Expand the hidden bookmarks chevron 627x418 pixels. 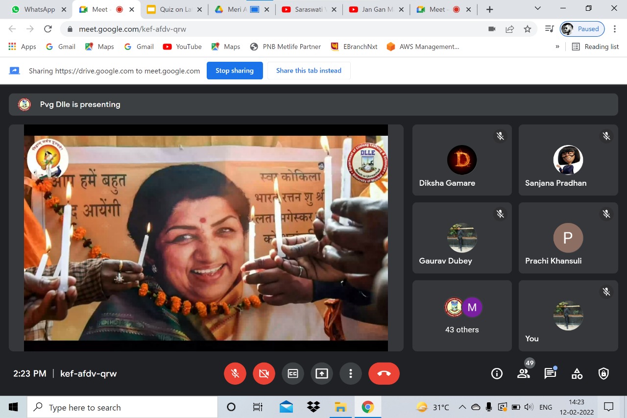coord(557,47)
